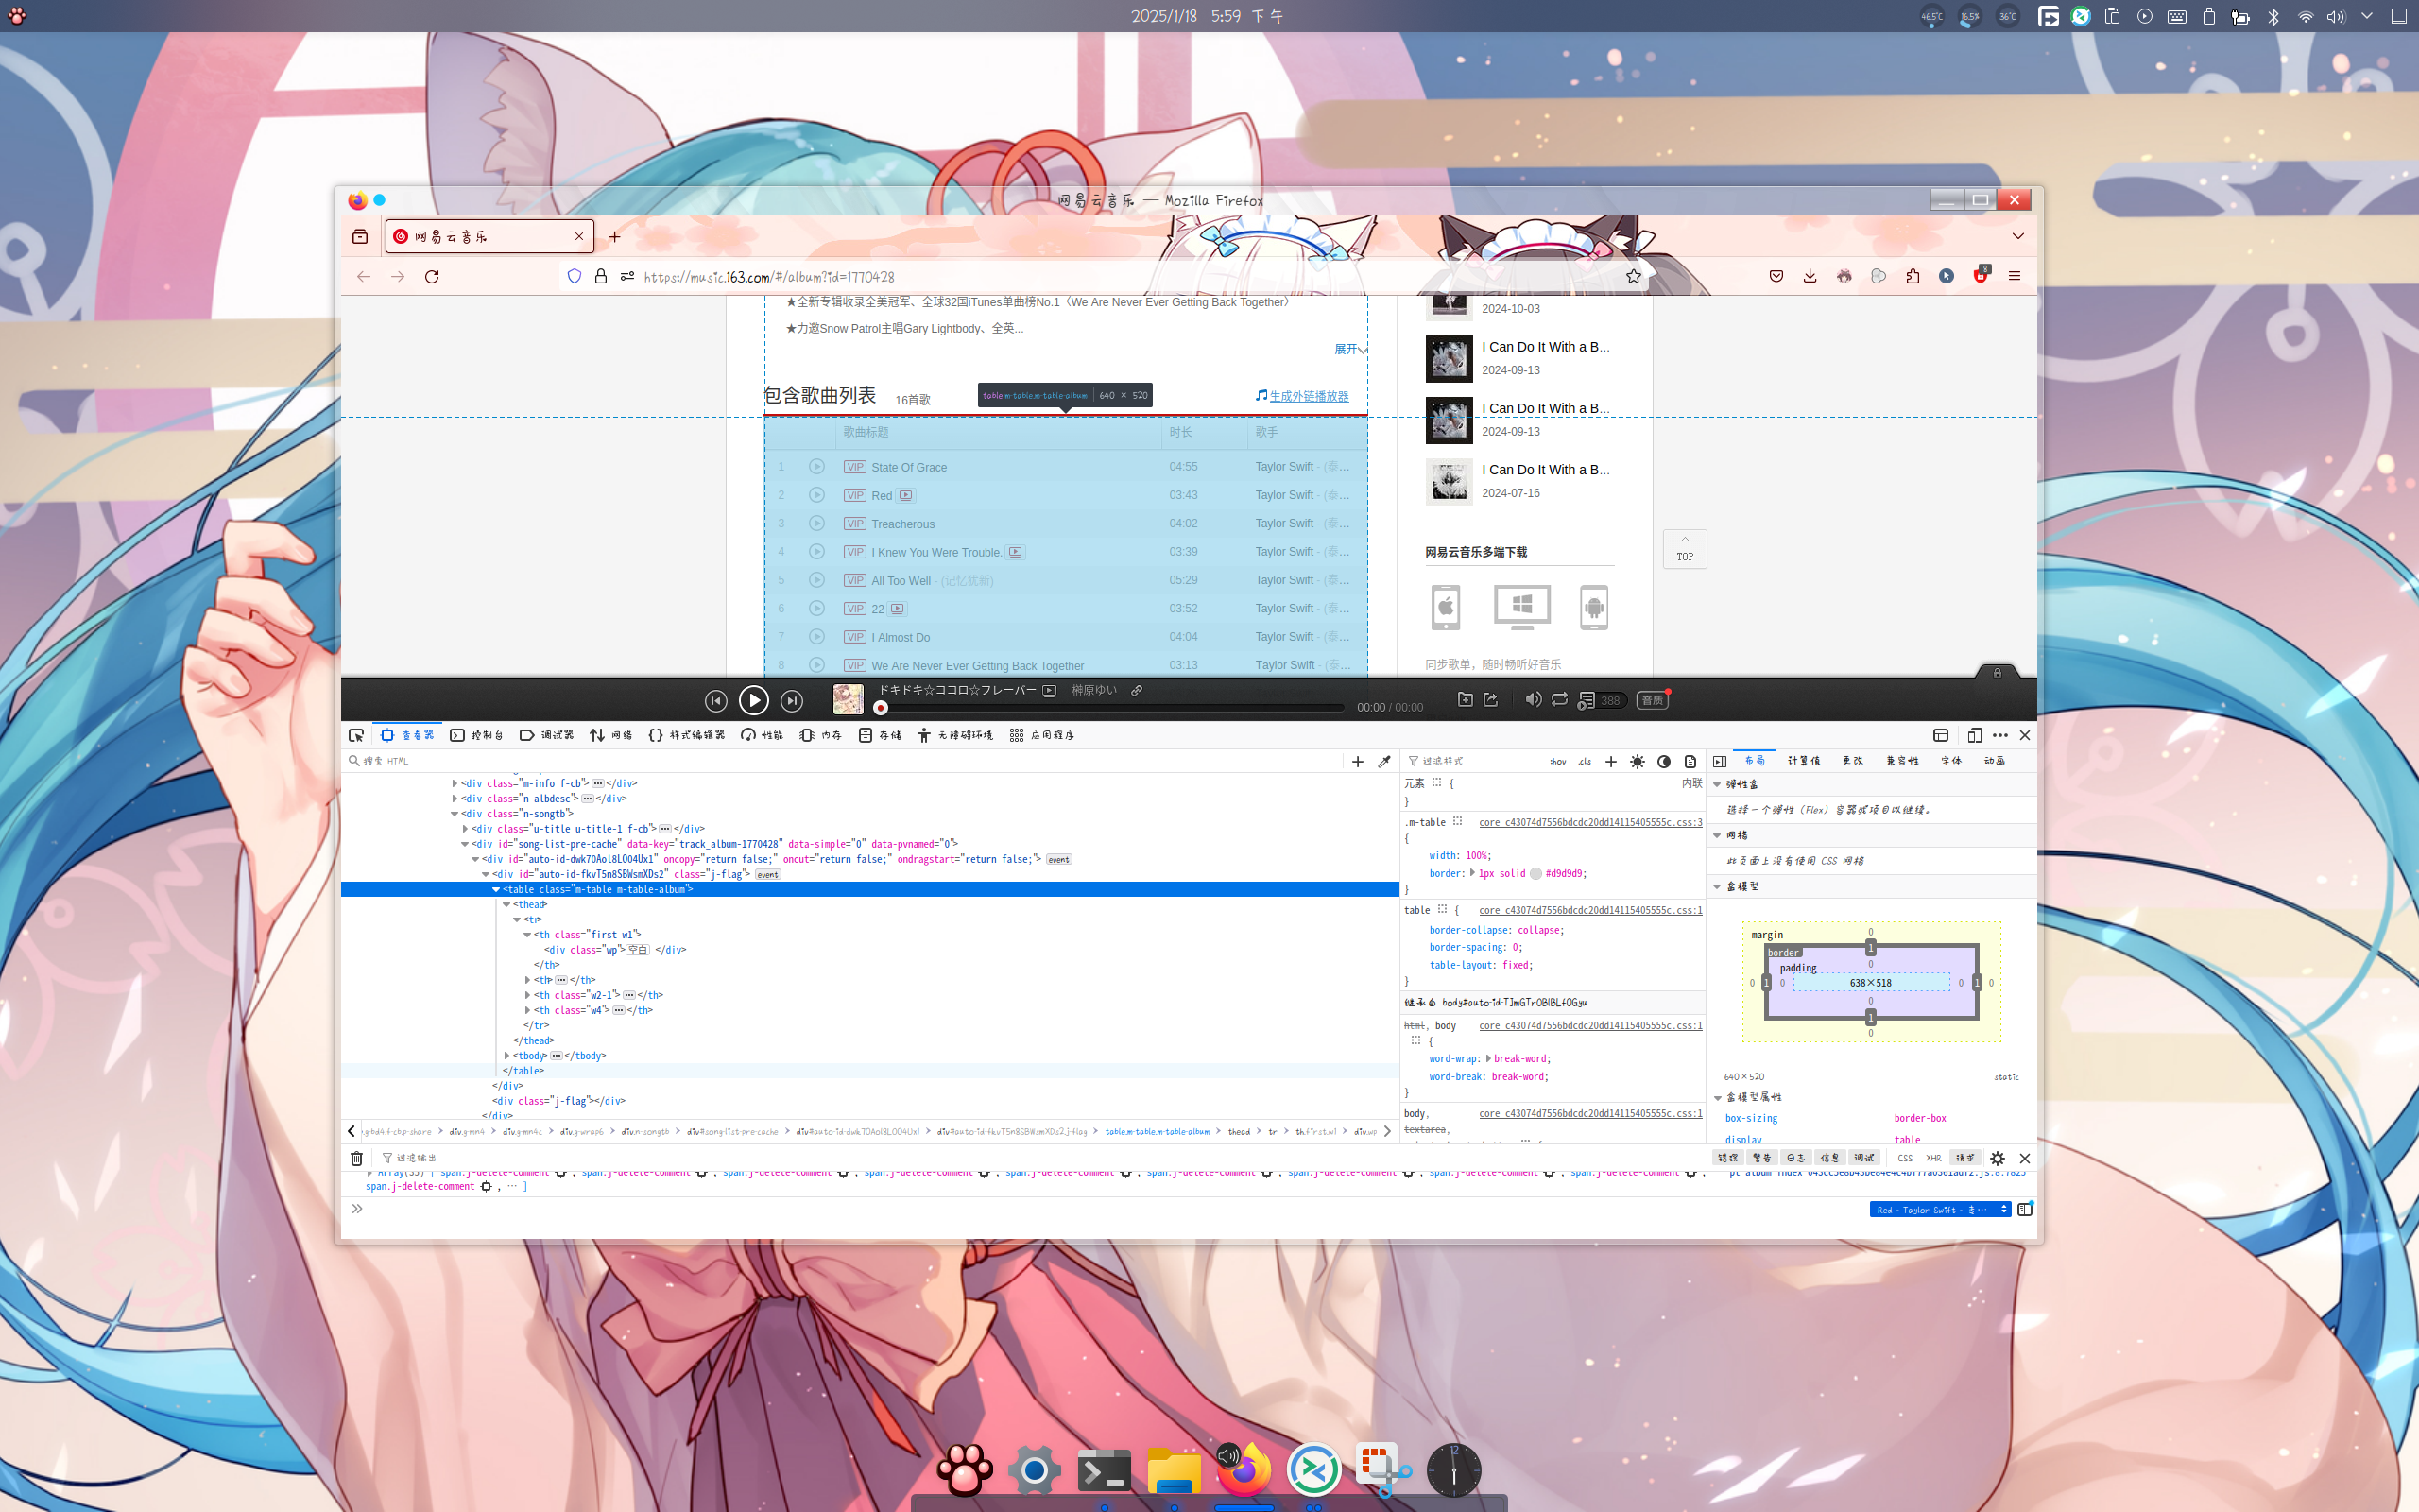This screenshot has height=1512, width=2419.
Task: Reload page with Firefox refresh icon
Action: pyautogui.click(x=432, y=277)
